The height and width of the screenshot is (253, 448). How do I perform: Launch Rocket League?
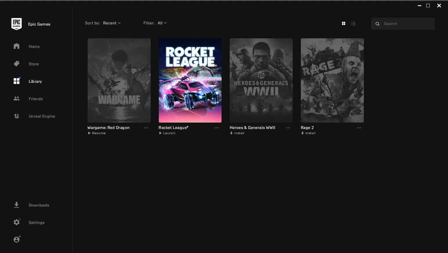[167, 133]
